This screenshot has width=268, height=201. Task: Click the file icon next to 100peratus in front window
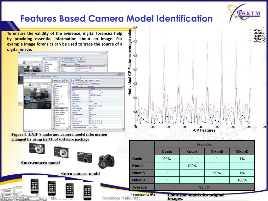pos(54,87)
